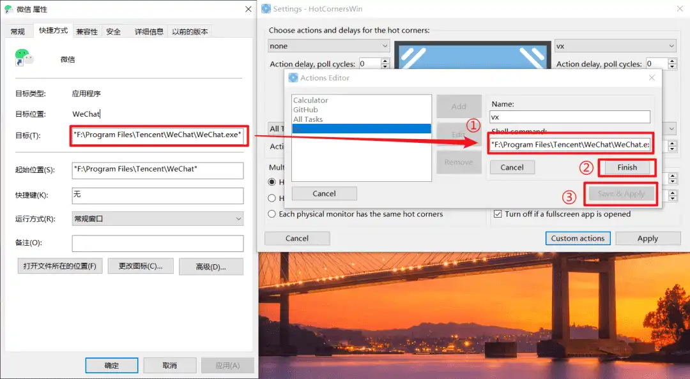
Task: Click the left Action delay value field
Action: point(370,64)
